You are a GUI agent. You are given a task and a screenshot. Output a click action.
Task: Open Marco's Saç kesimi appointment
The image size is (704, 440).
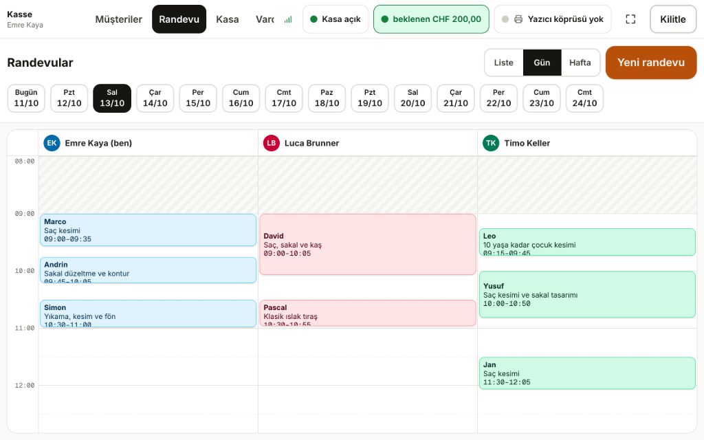coord(148,230)
